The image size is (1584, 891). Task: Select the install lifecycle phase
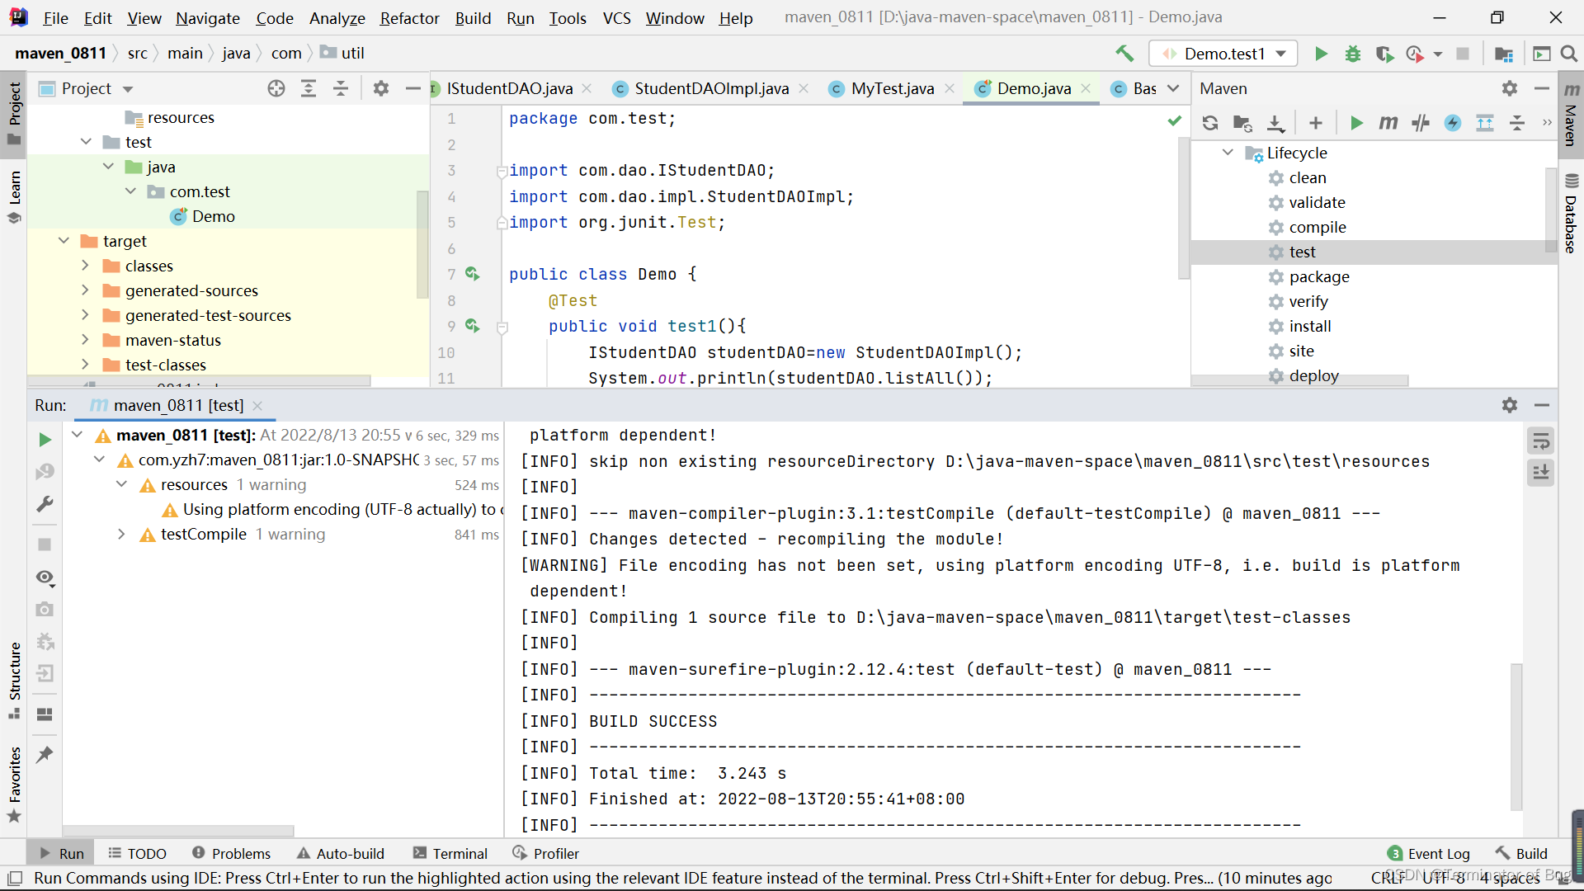[1310, 326]
